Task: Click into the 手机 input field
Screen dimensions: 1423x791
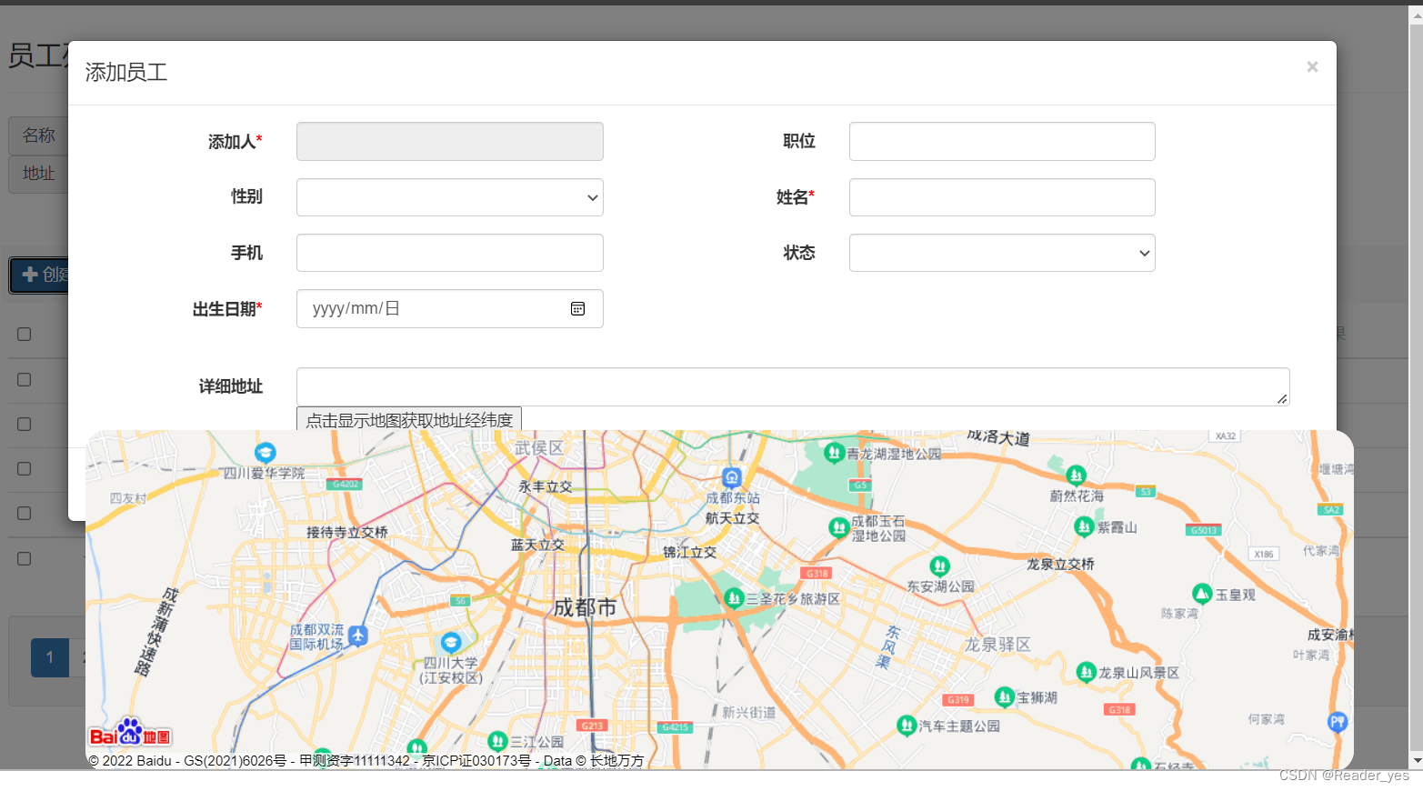Action: click(450, 253)
